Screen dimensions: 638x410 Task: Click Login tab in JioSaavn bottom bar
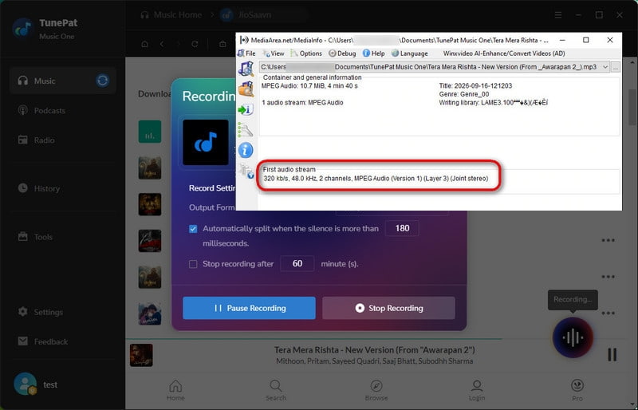click(476, 390)
